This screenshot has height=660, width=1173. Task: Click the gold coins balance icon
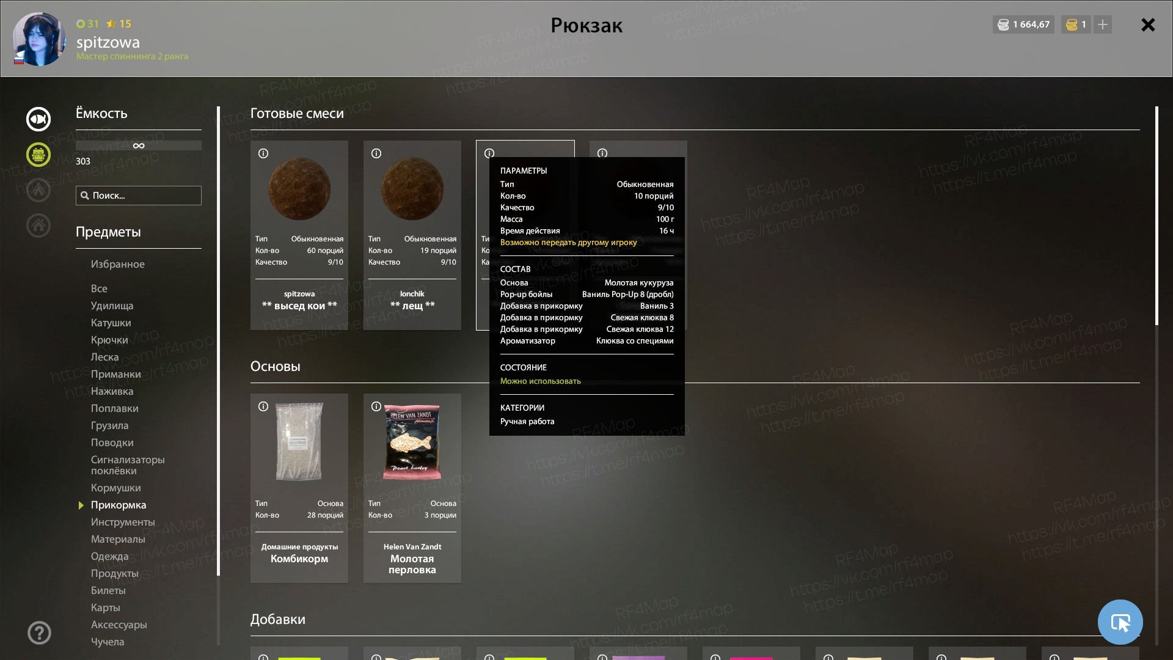click(x=1072, y=24)
